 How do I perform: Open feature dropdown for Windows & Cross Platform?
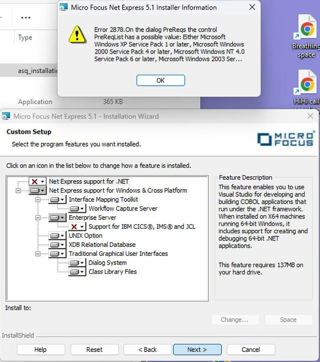pyautogui.click(x=38, y=190)
